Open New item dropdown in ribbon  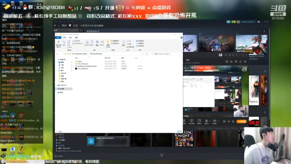(x=115, y=41)
